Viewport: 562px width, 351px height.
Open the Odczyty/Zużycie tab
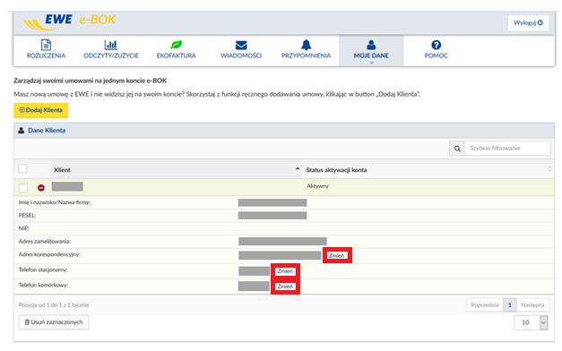click(x=111, y=50)
